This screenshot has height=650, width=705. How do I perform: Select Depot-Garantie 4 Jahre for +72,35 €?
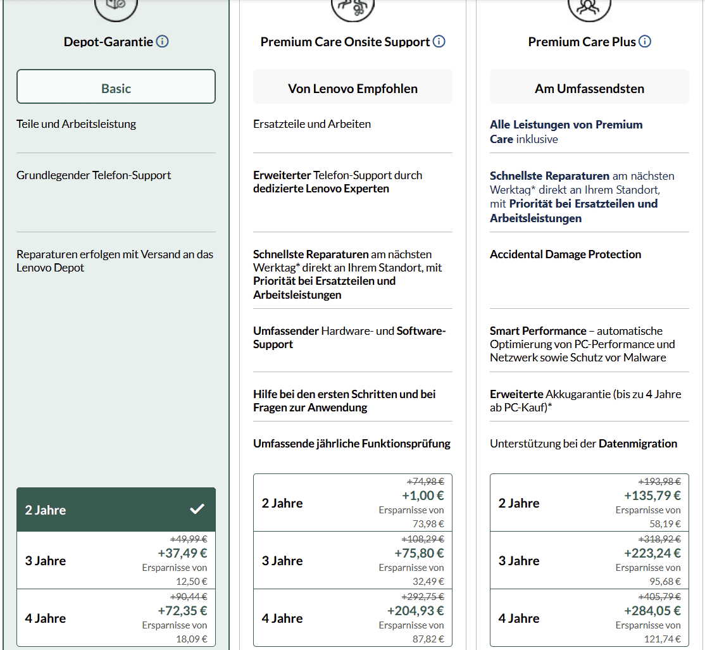116,618
